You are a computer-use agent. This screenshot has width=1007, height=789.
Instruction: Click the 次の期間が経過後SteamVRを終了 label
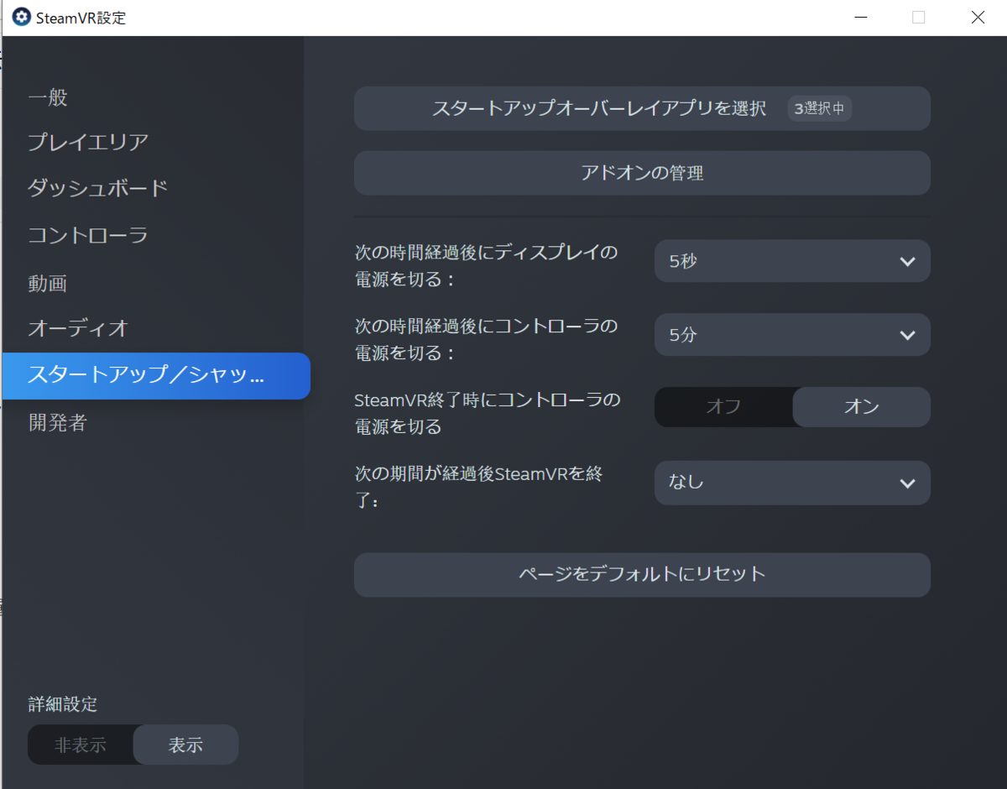coord(479,488)
